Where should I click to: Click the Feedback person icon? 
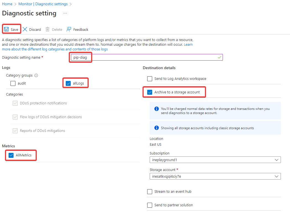(69, 29)
